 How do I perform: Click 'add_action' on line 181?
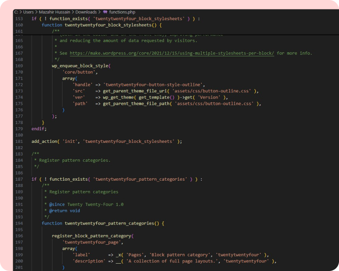tap(44, 141)
